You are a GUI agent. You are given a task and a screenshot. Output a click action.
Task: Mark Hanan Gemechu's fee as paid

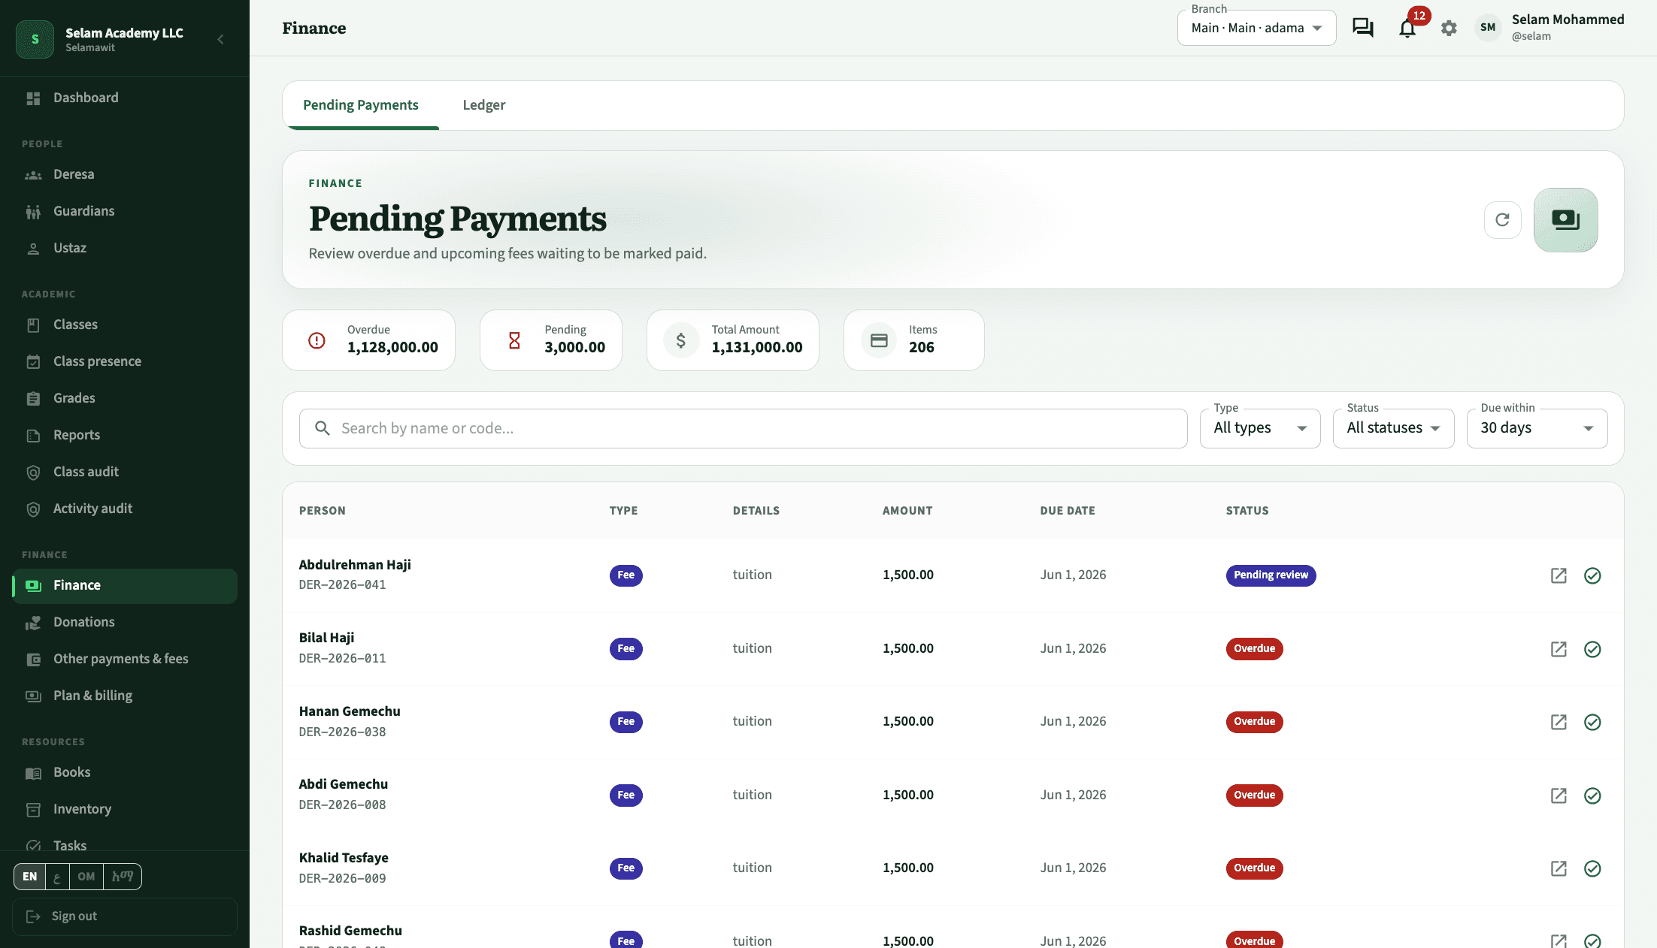coord(1592,722)
